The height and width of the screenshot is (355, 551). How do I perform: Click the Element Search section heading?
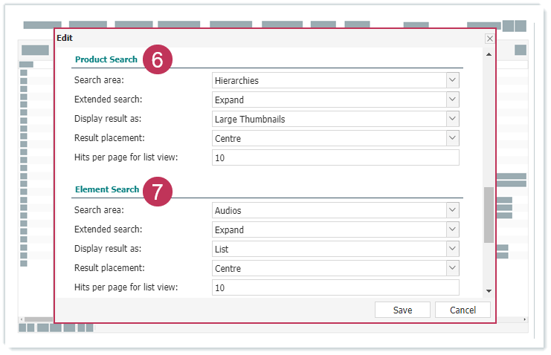click(107, 189)
